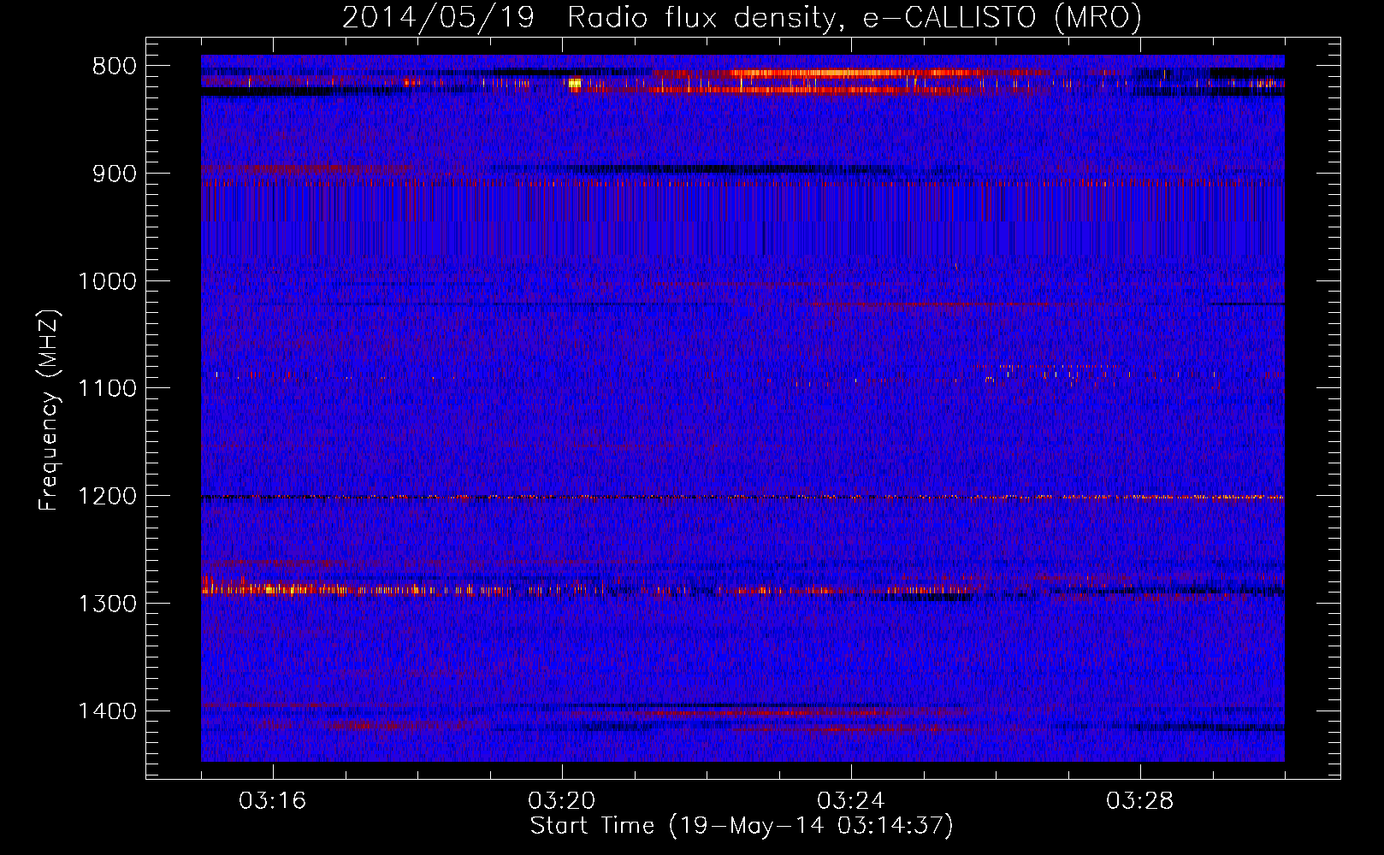
Task: Click the 800 frequency tick label
Action: [x=115, y=67]
